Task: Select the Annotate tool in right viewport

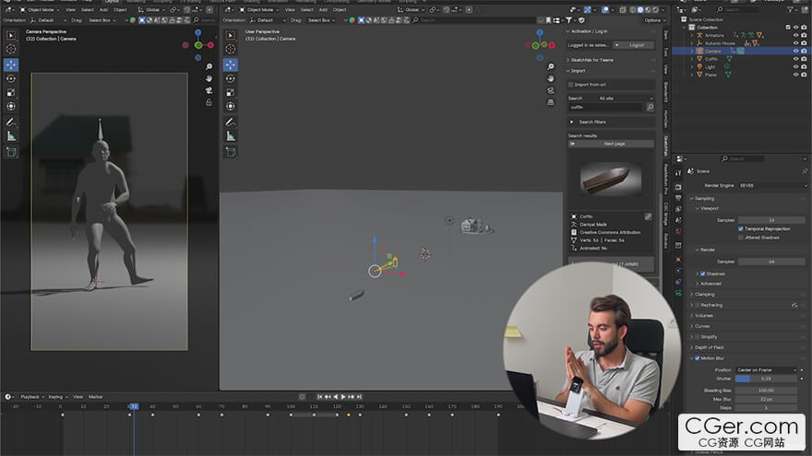Action: (230, 122)
